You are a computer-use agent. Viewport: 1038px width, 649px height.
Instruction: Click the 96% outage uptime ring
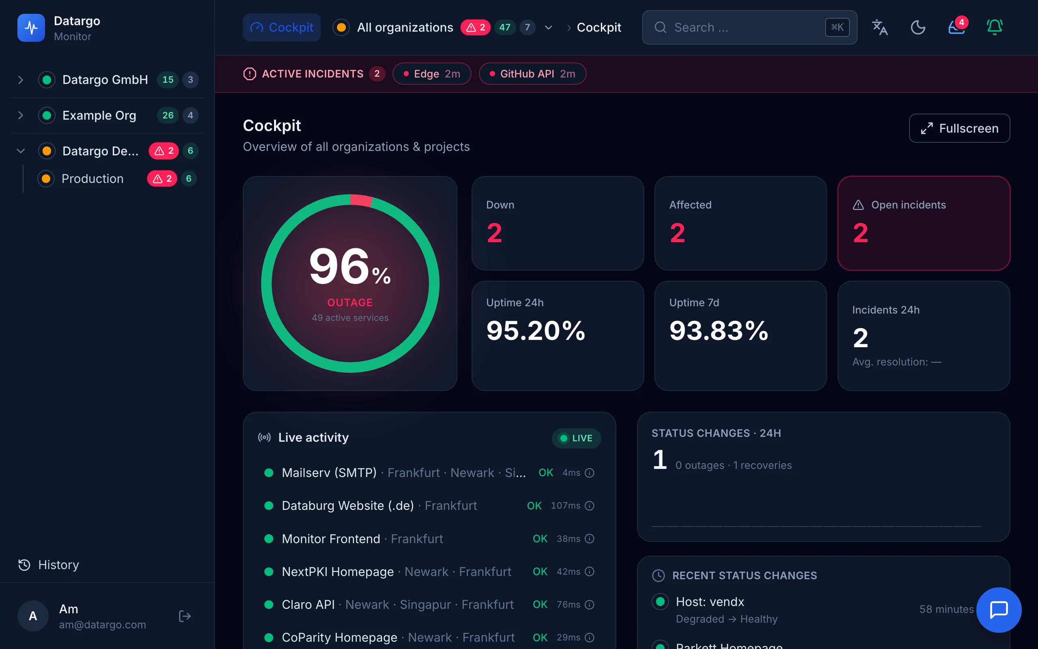[x=350, y=283]
